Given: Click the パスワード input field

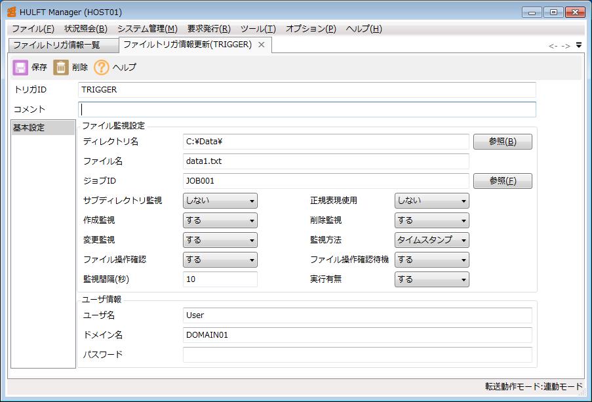Looking at the screenshot, I should click(357, 355).
